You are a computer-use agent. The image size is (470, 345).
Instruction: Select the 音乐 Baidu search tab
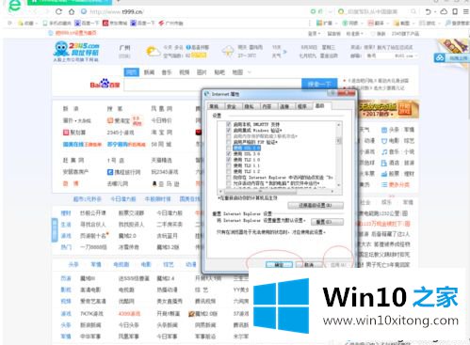point(167,72)
